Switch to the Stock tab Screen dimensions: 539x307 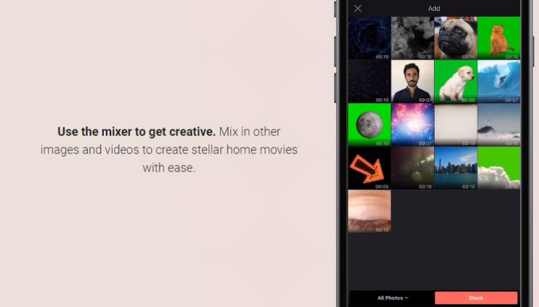476,298
